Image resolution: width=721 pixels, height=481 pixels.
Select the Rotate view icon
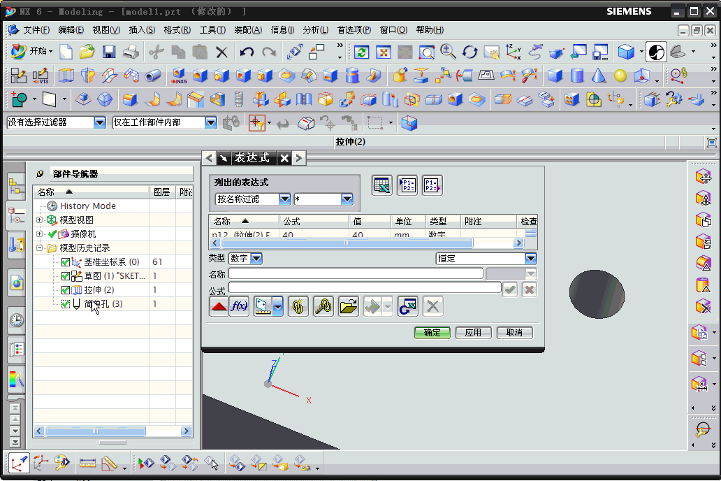pos(469,52)
